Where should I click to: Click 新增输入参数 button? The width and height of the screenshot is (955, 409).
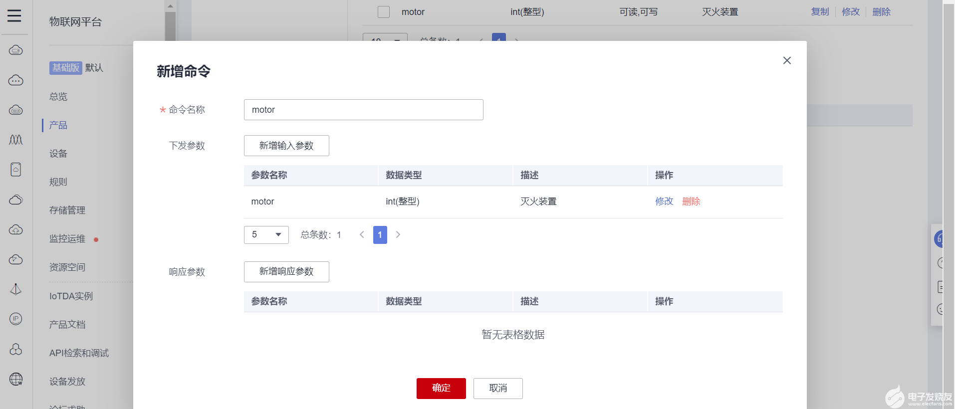pyautogui.click(x=286, y=146)
